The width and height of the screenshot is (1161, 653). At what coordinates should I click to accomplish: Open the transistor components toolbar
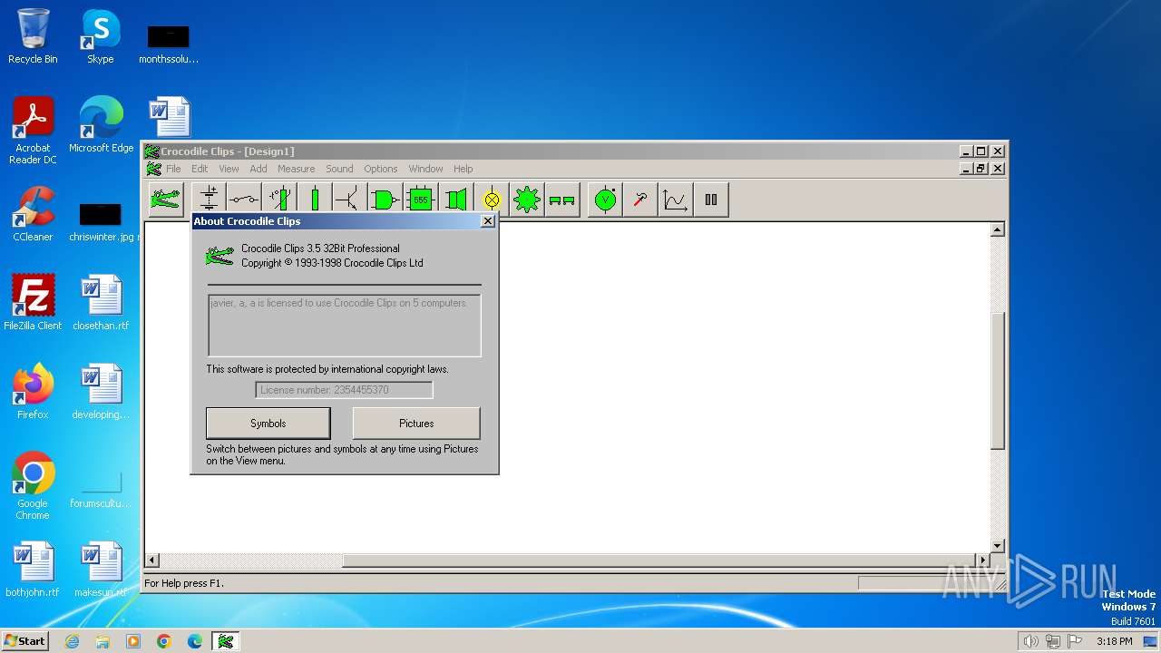tap(350, 200)
